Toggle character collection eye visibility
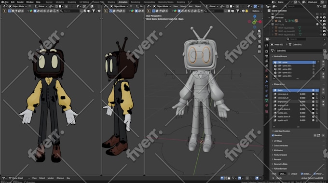Viewport: 328px width, 183px height. pyautogui.click(x=321, y=17)
